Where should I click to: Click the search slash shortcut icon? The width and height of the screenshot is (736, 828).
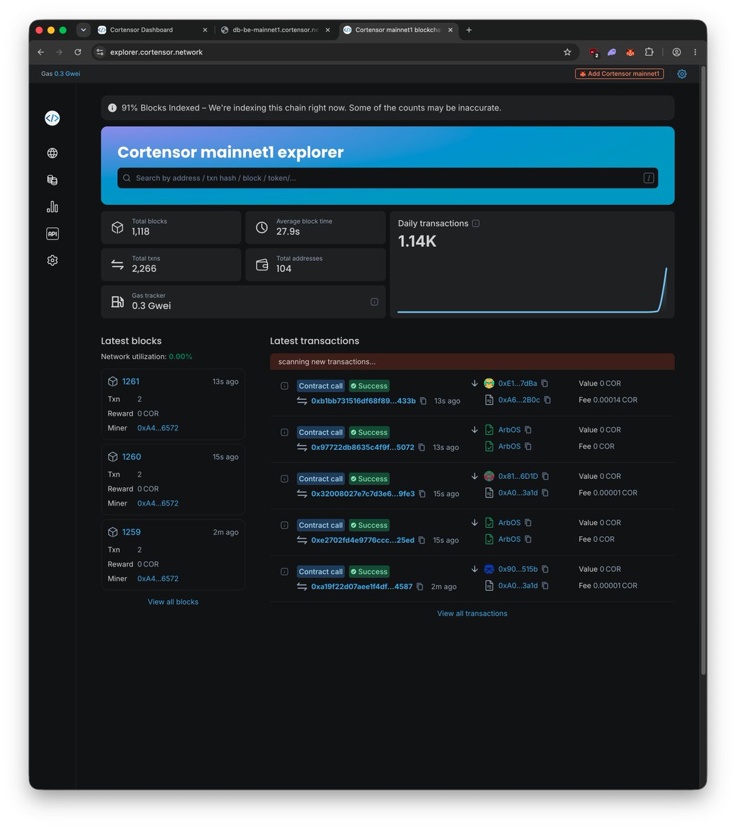(x=648, y=178)
